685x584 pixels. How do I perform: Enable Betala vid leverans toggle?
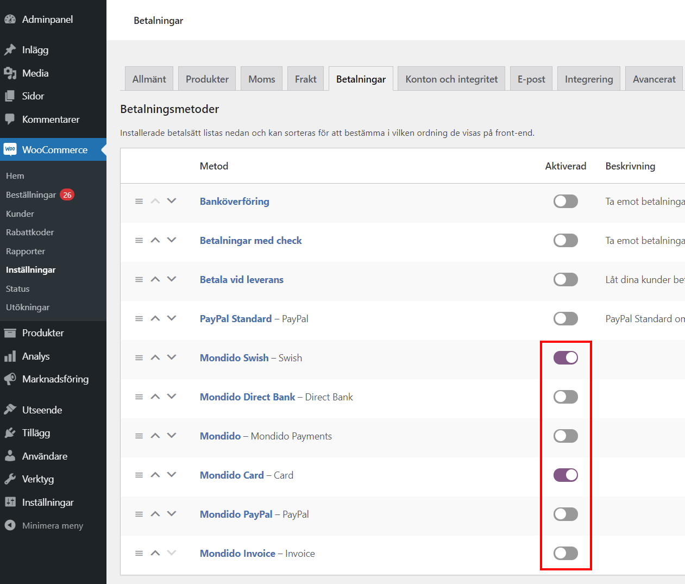pos(565,280)
